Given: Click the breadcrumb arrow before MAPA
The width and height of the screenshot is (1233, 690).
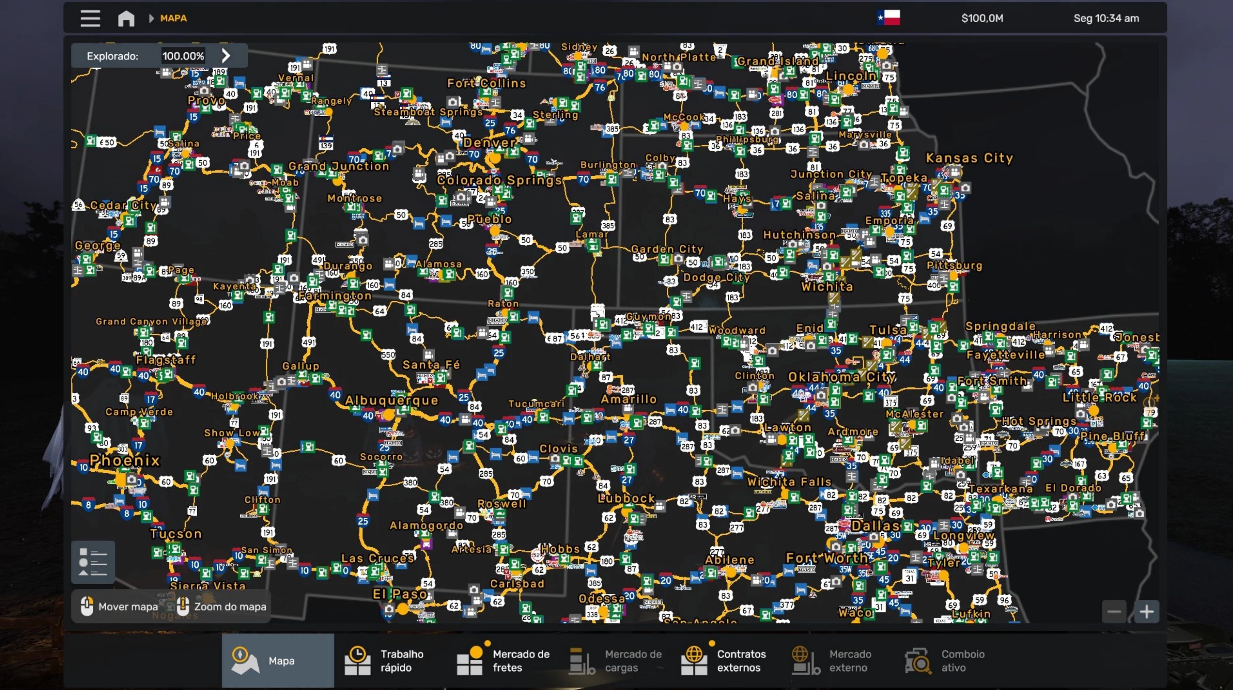Looking at the screenshot, I should (x=151, y=18).
